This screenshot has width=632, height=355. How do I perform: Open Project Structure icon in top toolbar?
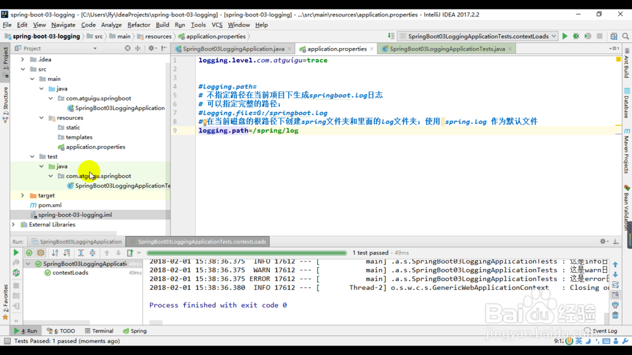click(x=614, y=36)
